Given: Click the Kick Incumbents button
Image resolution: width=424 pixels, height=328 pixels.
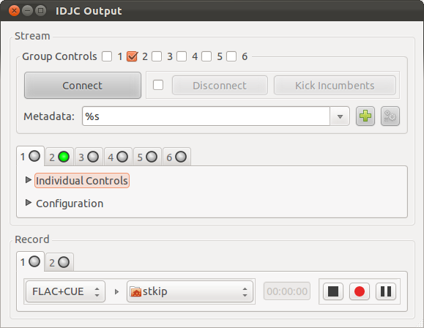Looking at the screenshot, I should [335, 86].
